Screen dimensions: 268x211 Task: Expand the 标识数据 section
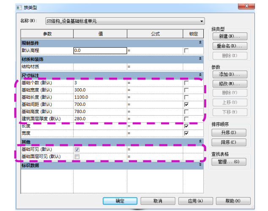[200, 165]
